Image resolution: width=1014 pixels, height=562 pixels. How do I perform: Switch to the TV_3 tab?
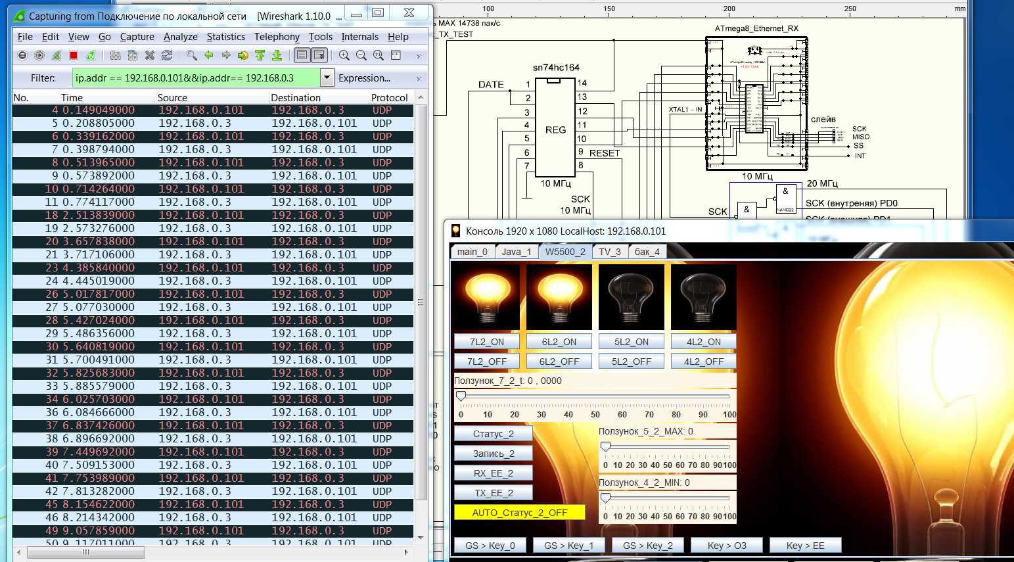click(609, 252)
